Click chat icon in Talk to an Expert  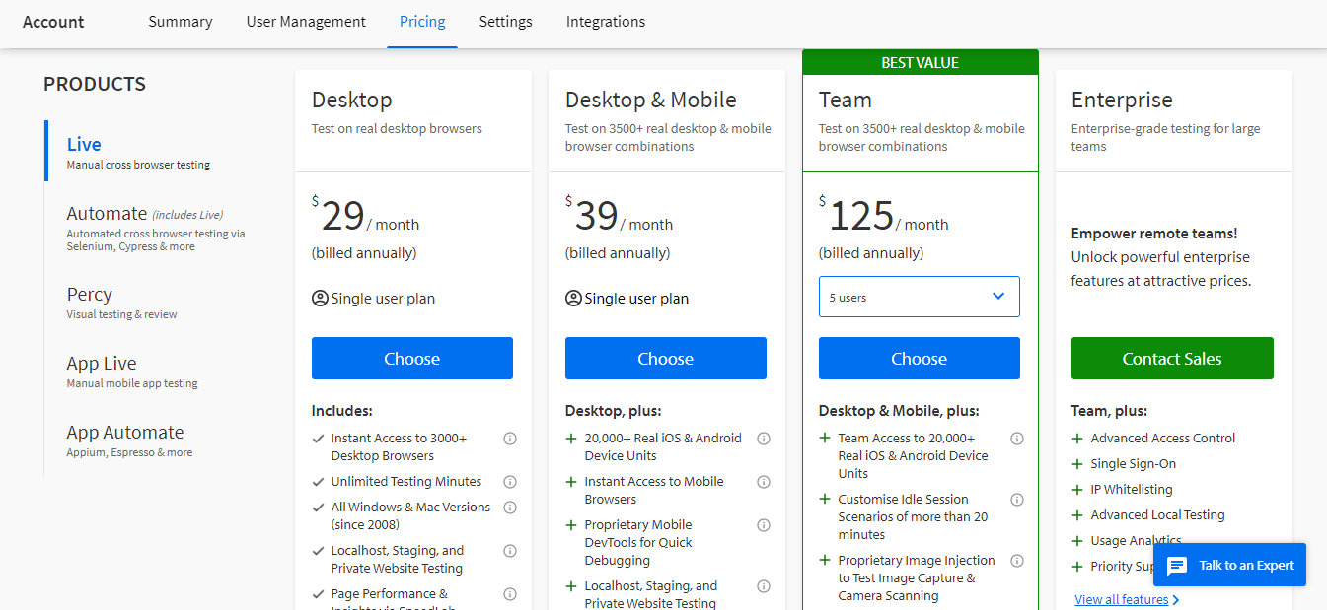coord(1177,566)
